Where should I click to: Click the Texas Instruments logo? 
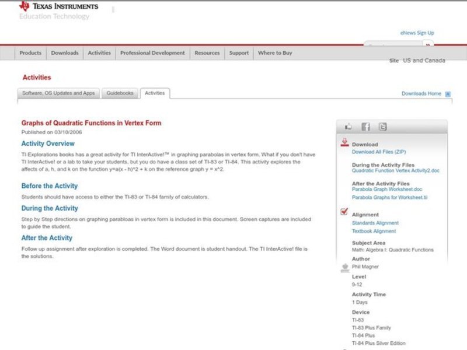tap(58, 6)
